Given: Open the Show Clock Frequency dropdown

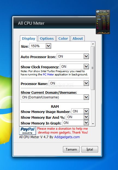Looking at the screenshot, I should [74, 66].
